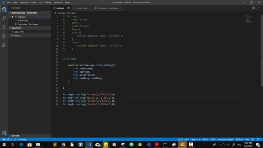Open the Selection menu
The height and width of the screenshot is (148, 263).
coord(24,2)
